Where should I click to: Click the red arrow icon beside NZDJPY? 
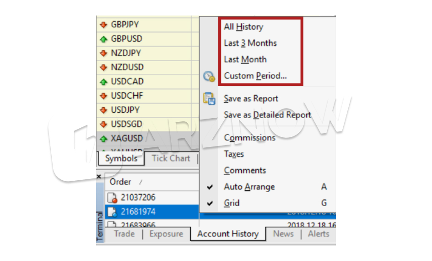pos(103,53)
